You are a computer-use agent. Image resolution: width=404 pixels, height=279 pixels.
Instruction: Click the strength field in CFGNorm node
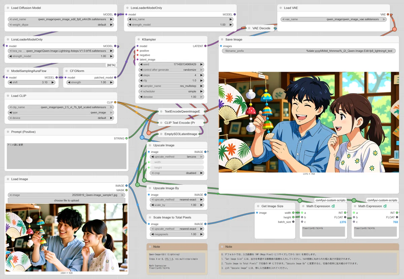point(90,82)
